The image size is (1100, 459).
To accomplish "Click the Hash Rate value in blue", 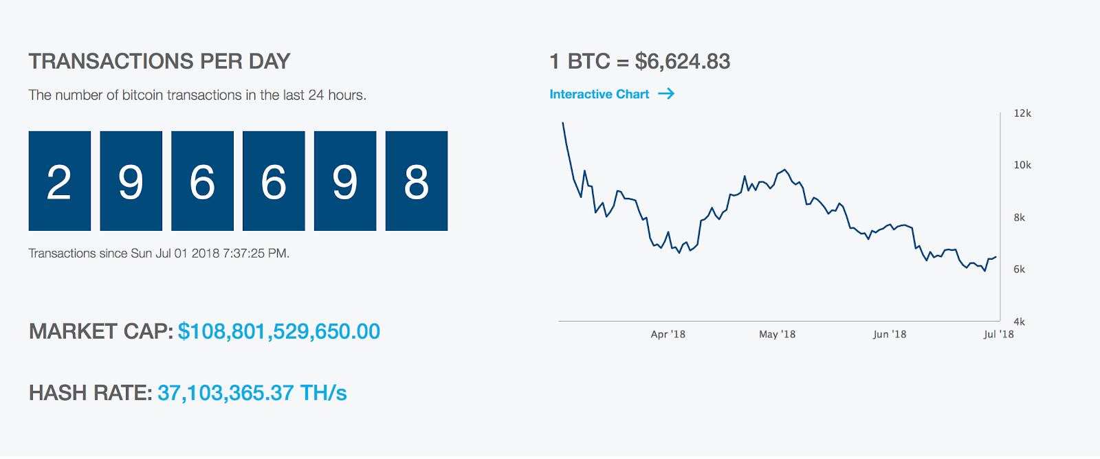I will point(252,393).
